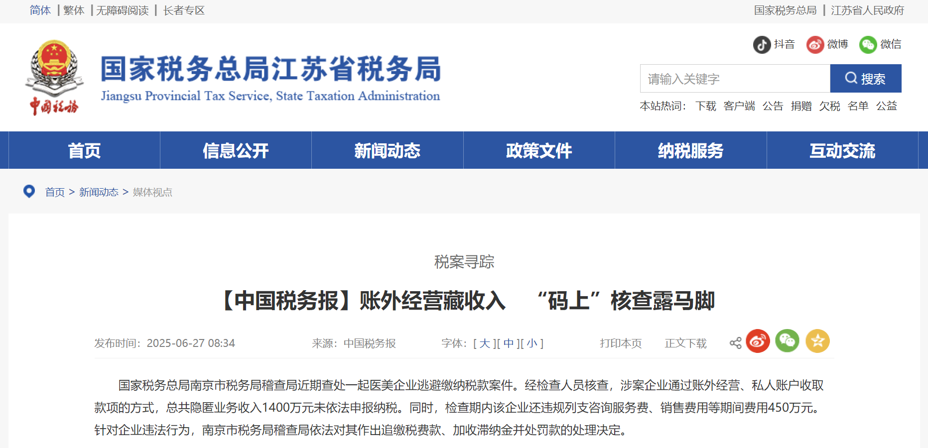Open the Douyin icon link
The width and height of the screenshot is (928, 448).
click(x=762, y=45)
